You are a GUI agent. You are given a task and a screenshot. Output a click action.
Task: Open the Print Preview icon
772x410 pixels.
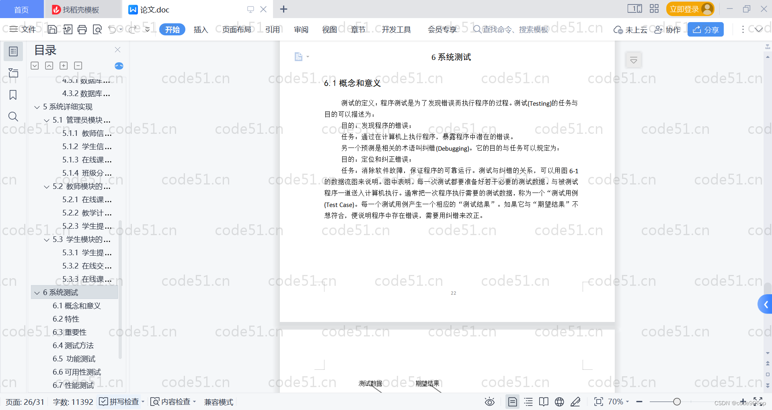click(x=97, y=29)
